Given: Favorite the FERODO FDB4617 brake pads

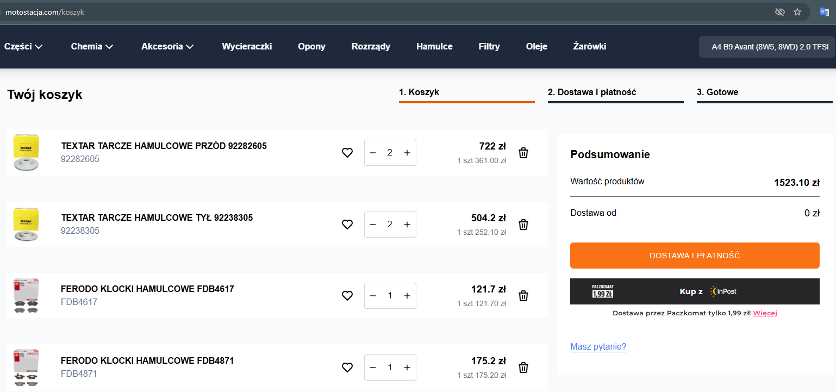Looking at the screenshot, I should [x=347, y=296].
